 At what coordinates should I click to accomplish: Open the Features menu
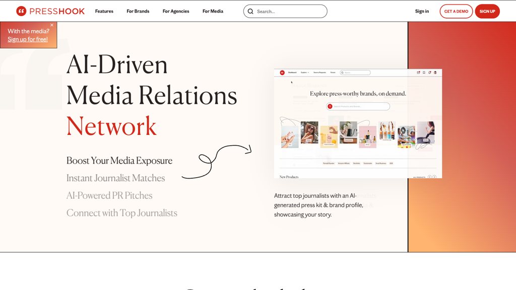(104, 11)
